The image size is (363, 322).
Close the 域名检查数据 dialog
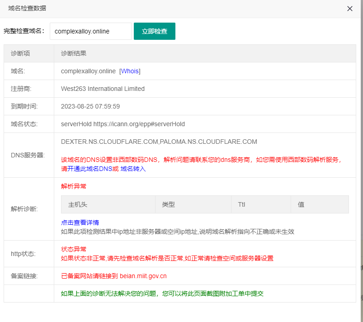coord(349,9)
